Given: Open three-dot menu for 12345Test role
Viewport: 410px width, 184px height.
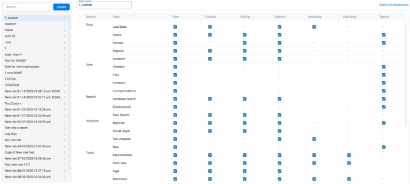Looking at the screenshot, I should point(65,85).
